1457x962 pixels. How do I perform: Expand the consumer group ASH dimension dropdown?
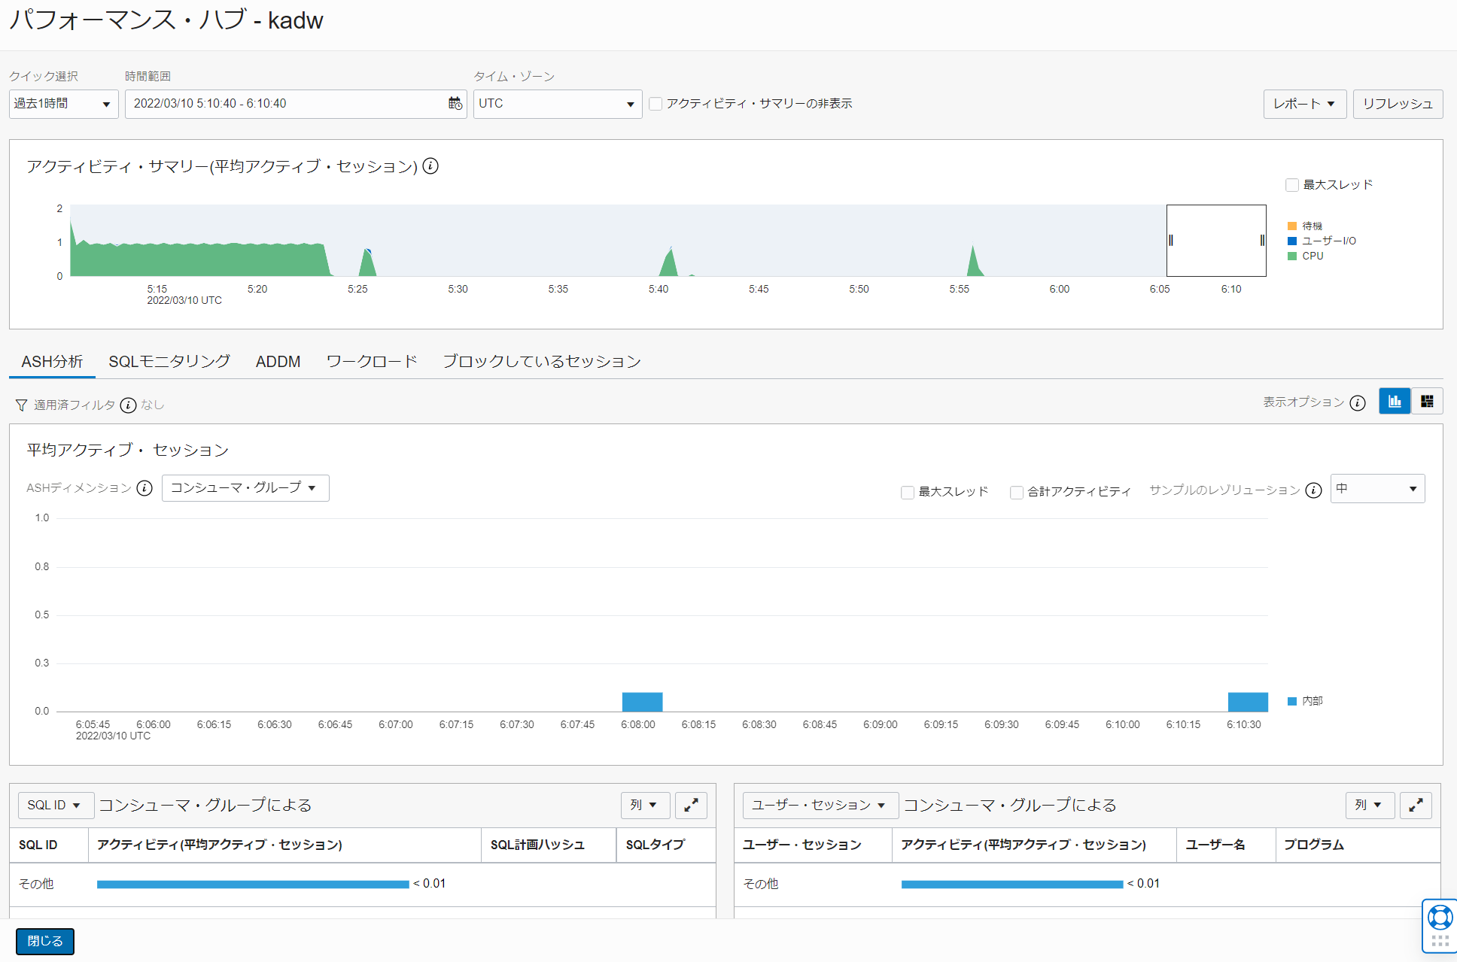[x=245, y=488]
